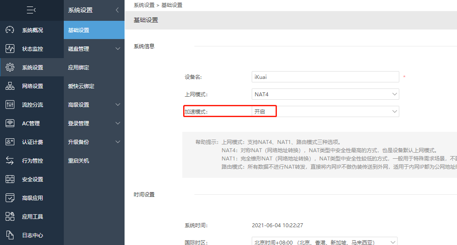Click the 流控分流 sliders icon
The width and height of the screenshot is (457, 245).
[10, 105]
